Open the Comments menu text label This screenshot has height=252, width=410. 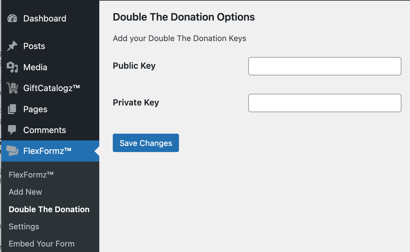coord(45,130)
